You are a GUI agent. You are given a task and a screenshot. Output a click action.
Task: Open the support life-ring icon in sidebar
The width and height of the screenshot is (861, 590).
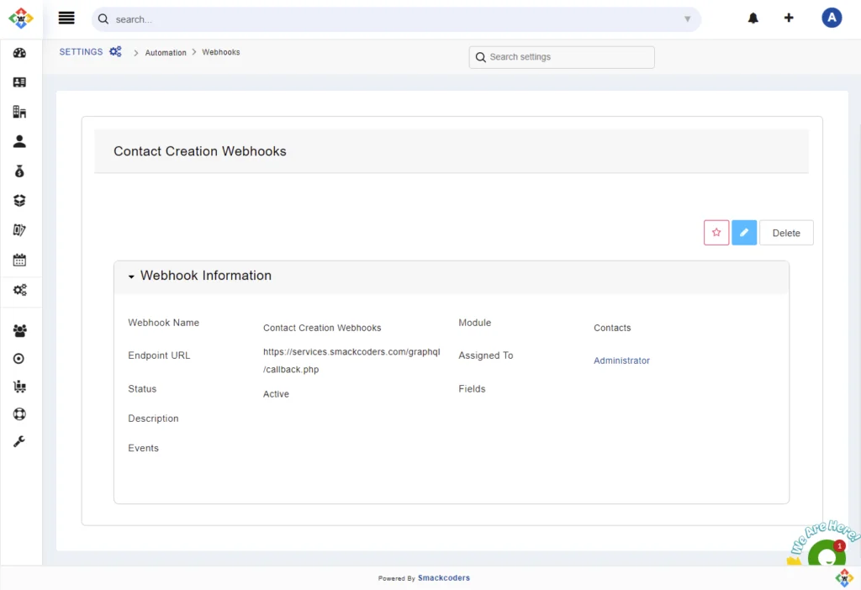pyautogui.click(x=19, y=414)
